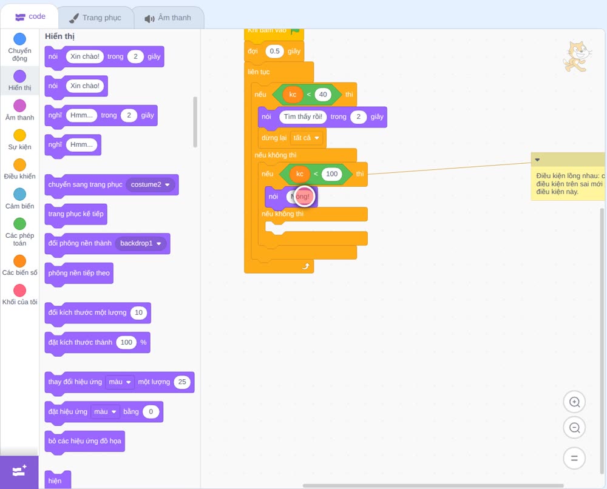Click the block palette vertical scrollbar
The image size is (607, 489).
[195, 122]
